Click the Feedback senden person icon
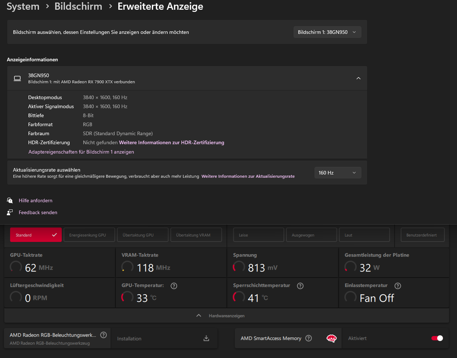 coord(10,212)
